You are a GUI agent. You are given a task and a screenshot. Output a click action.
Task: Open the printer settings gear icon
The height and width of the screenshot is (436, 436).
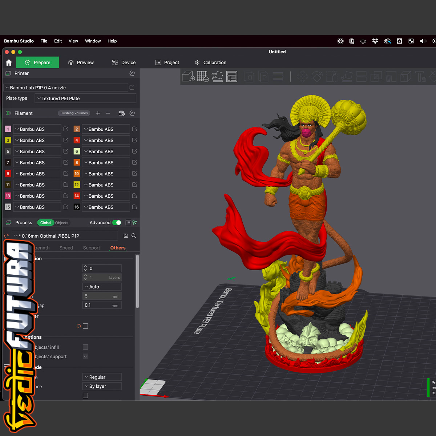coord(132,73)
